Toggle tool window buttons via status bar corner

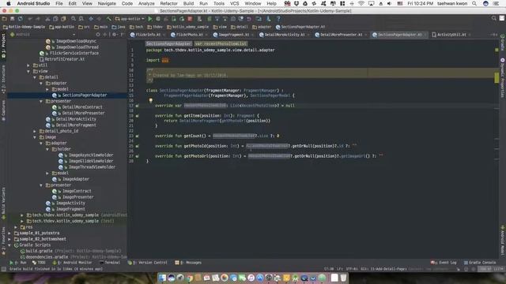[x=3, y=269]
